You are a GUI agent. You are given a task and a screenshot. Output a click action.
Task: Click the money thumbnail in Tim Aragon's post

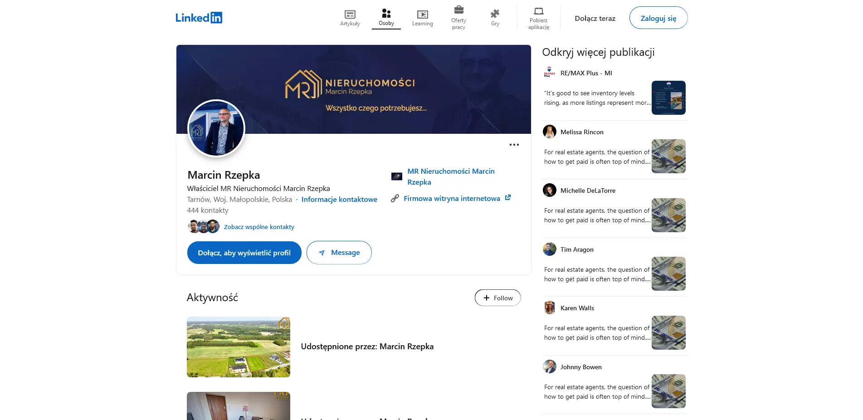click(x=668, y=273)
